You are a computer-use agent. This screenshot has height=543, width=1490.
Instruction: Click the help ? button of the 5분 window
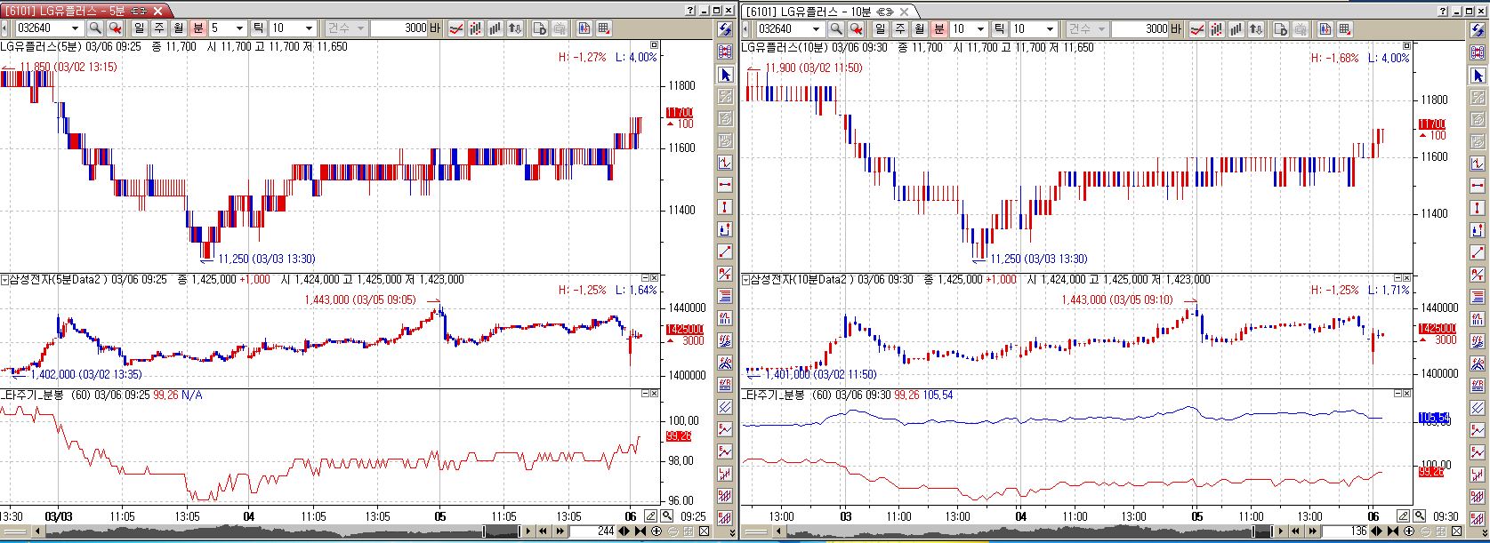[691, 10]
